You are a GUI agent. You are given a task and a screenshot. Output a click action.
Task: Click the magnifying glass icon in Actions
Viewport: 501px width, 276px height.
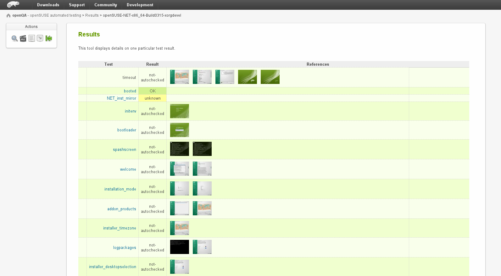(15, 38)
